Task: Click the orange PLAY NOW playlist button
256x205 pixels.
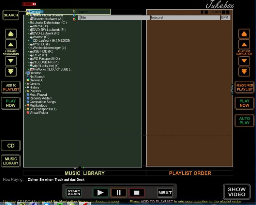Action: 244,103
